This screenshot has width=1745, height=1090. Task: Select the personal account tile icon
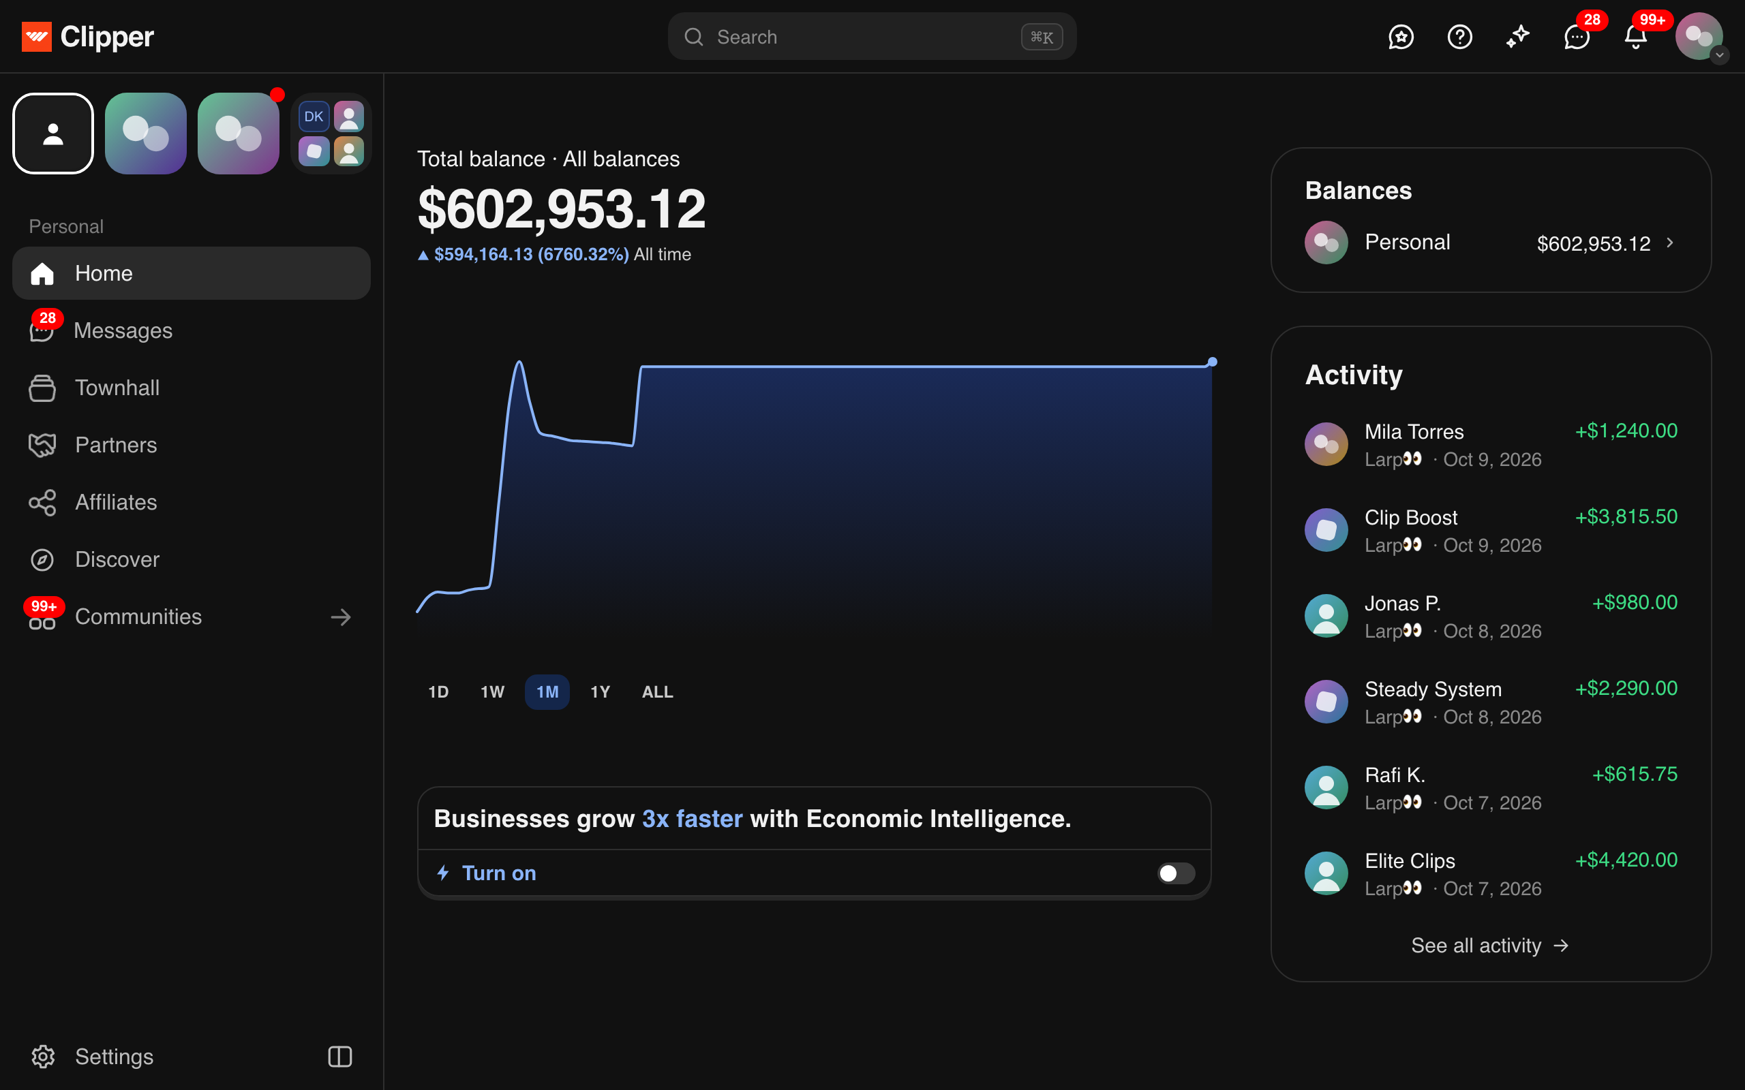point(53,134)
